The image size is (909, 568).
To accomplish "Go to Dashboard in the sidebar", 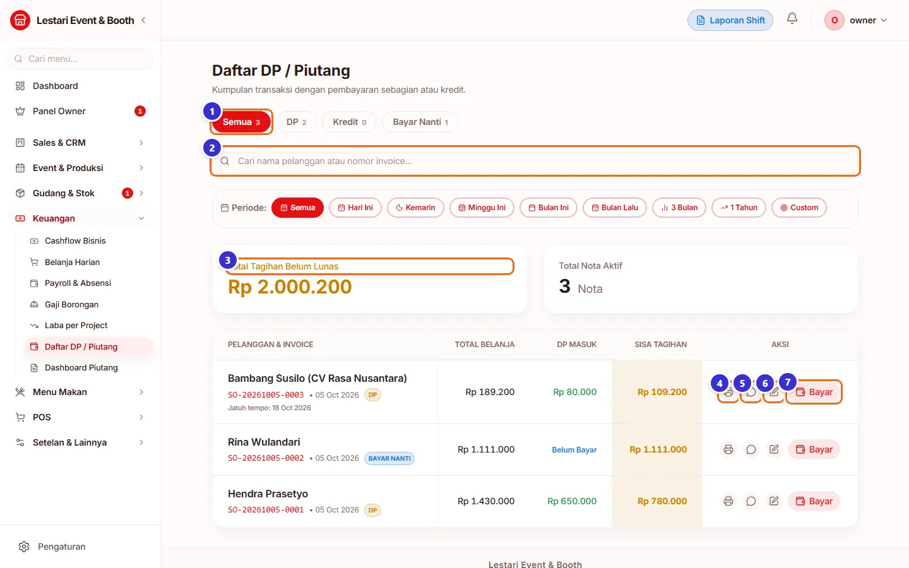I will tap(80, 86).
